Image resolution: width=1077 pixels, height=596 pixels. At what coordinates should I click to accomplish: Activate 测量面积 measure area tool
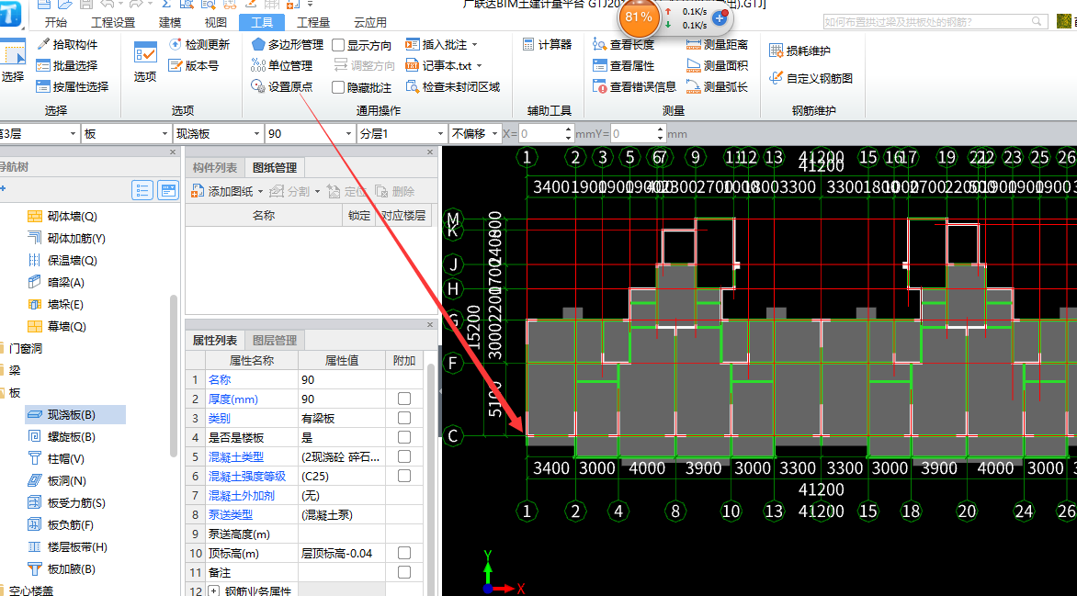pos(717,66)
